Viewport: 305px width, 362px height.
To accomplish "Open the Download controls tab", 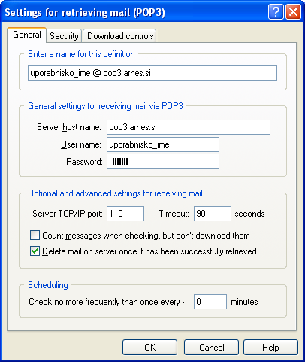I will click(x=120, y=36).
